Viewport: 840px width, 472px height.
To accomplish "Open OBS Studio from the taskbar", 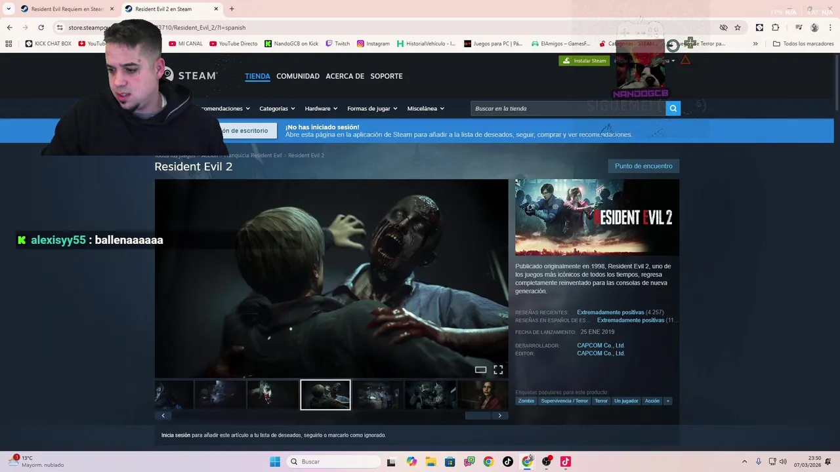I will point(547,462).
